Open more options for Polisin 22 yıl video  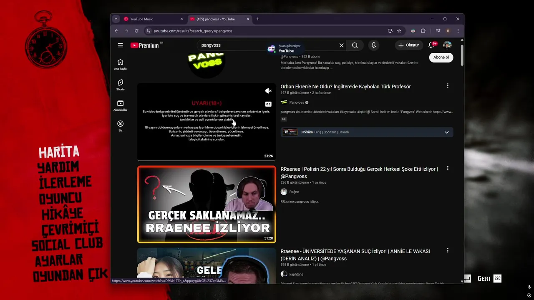(x=448, y=168)
